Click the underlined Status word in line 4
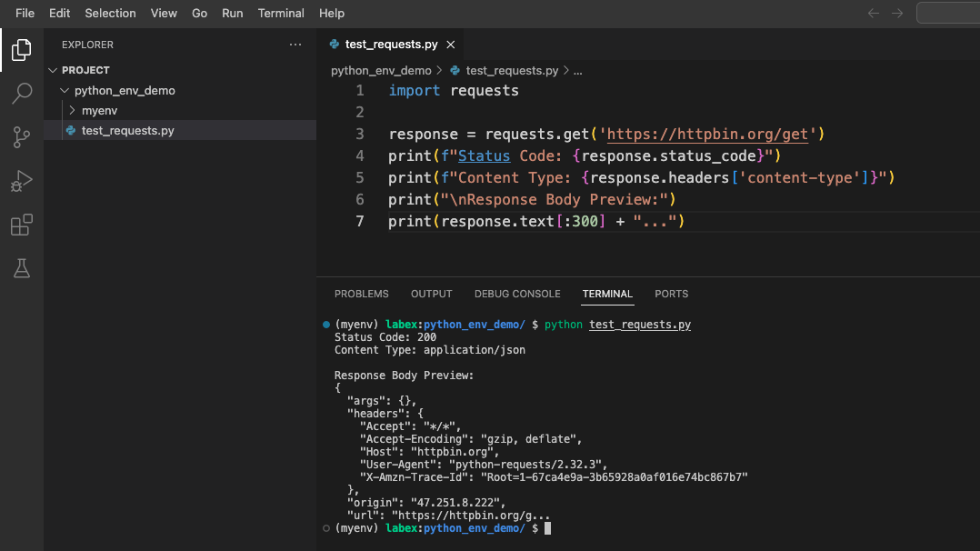This screenshot has width=980, height=551. coord(484,156)
